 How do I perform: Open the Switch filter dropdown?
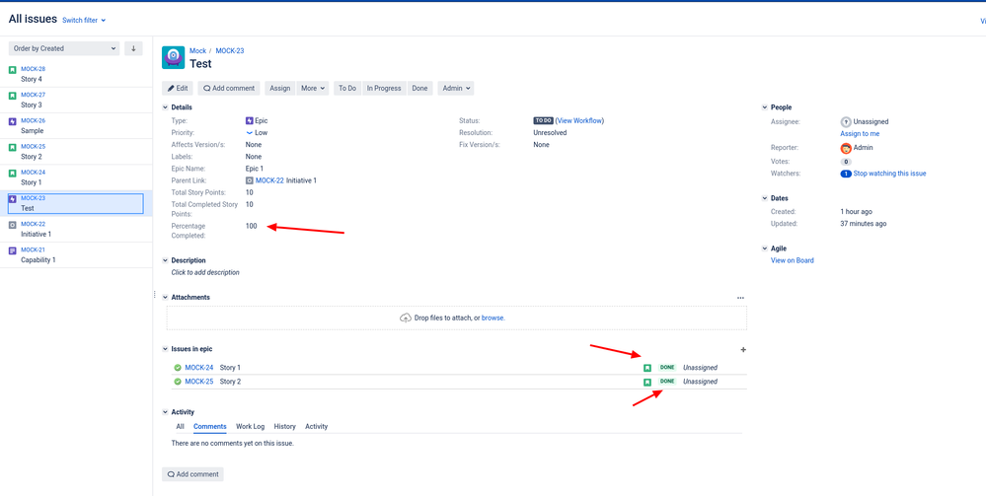(84, 20)
